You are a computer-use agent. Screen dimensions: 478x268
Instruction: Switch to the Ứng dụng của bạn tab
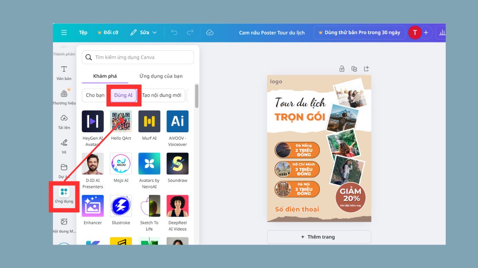click(x=161, y=76)
